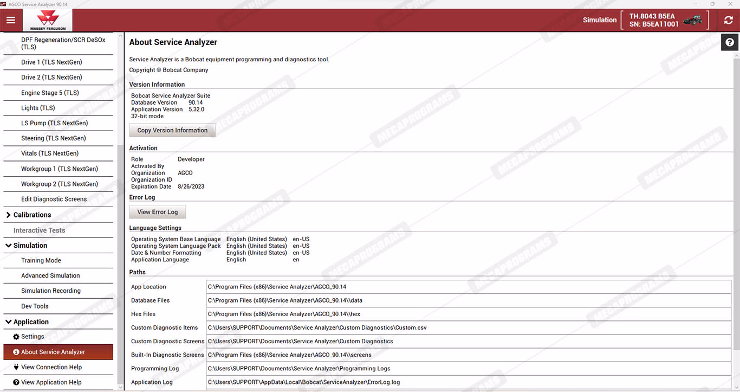This screenshot has height=392, width=740.
Task: Click the Application Version 5.32.0 text
Action: click(x=167, y=109)
